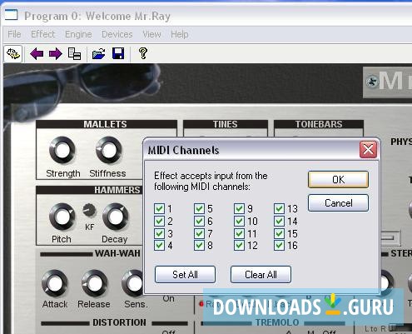Open the View menu
This screenshot has width=412, height=334.
point(151,34)
